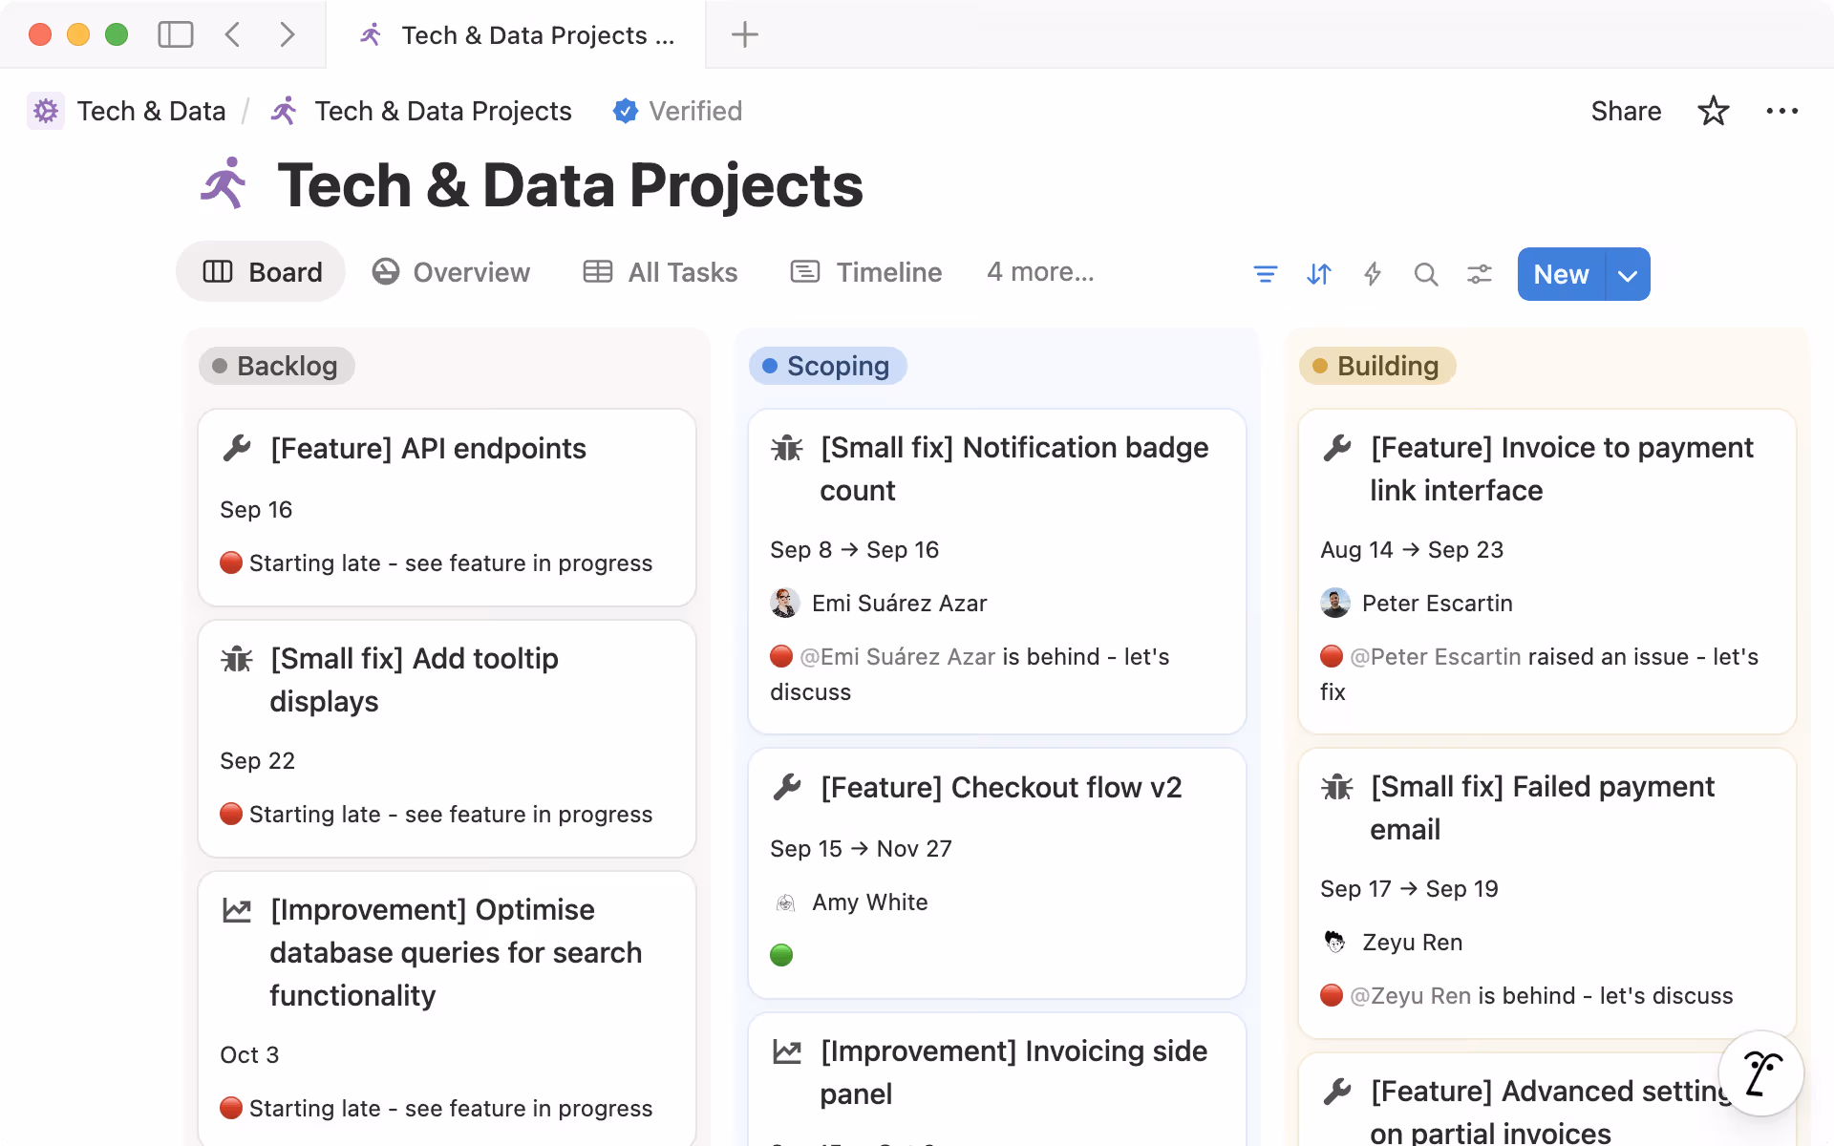Click the bug icon on Add tooltip displays

[236, 659]
